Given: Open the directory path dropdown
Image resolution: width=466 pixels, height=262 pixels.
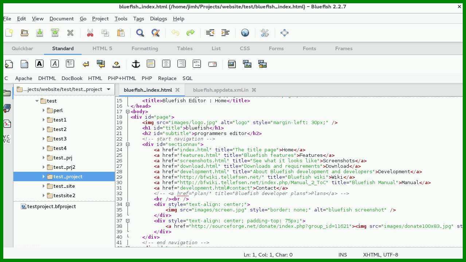Looking at the screenshot, I should pos(64,89).
